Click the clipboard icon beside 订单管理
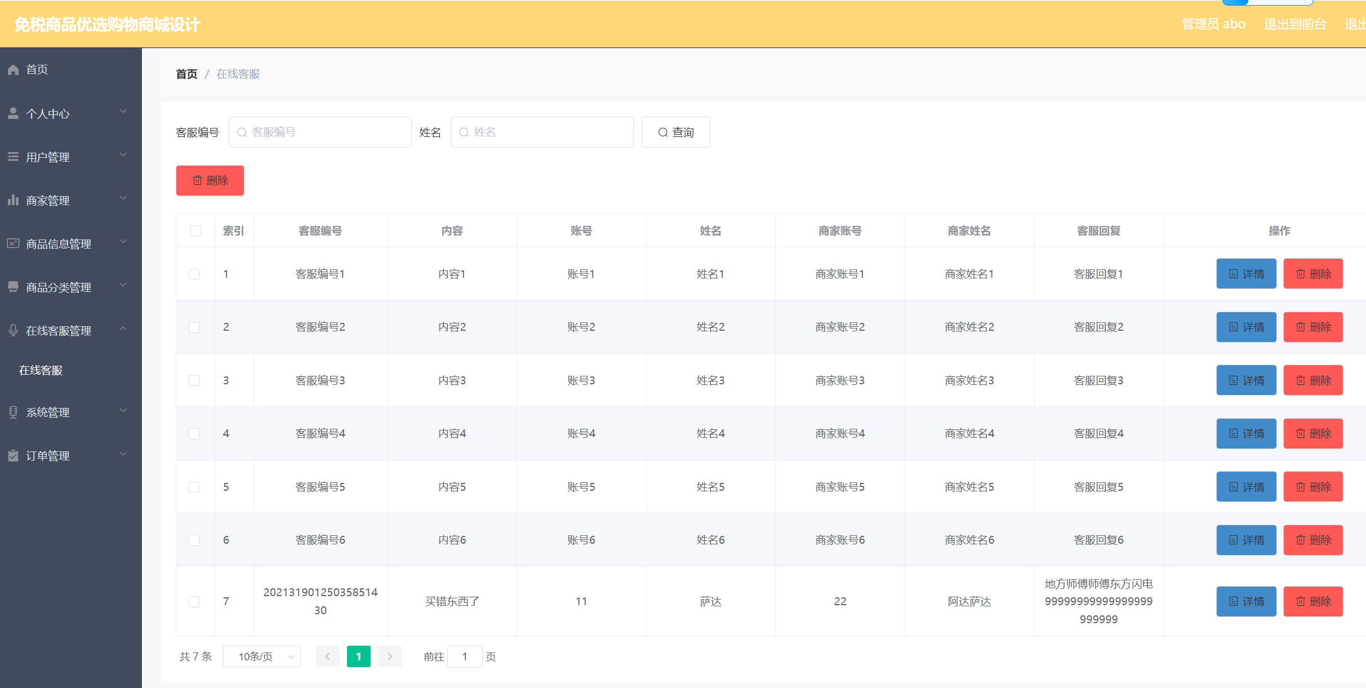Screen dimensions: 1366x688 [x=13, y=455]
